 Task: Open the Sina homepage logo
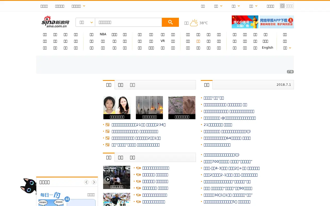(x=55, y=22)
